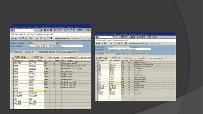Click the blue Information icon in left window
This screenshot has width=203, height=114.
pyautogui.click(x=51, y=38)
